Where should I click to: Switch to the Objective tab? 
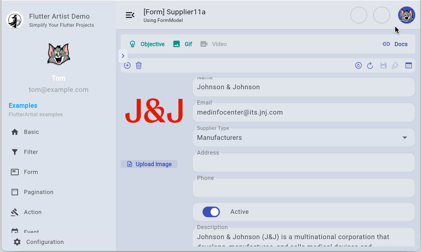147,44
